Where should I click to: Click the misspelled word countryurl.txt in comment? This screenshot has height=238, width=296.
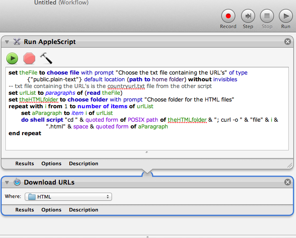coord(126,86)
